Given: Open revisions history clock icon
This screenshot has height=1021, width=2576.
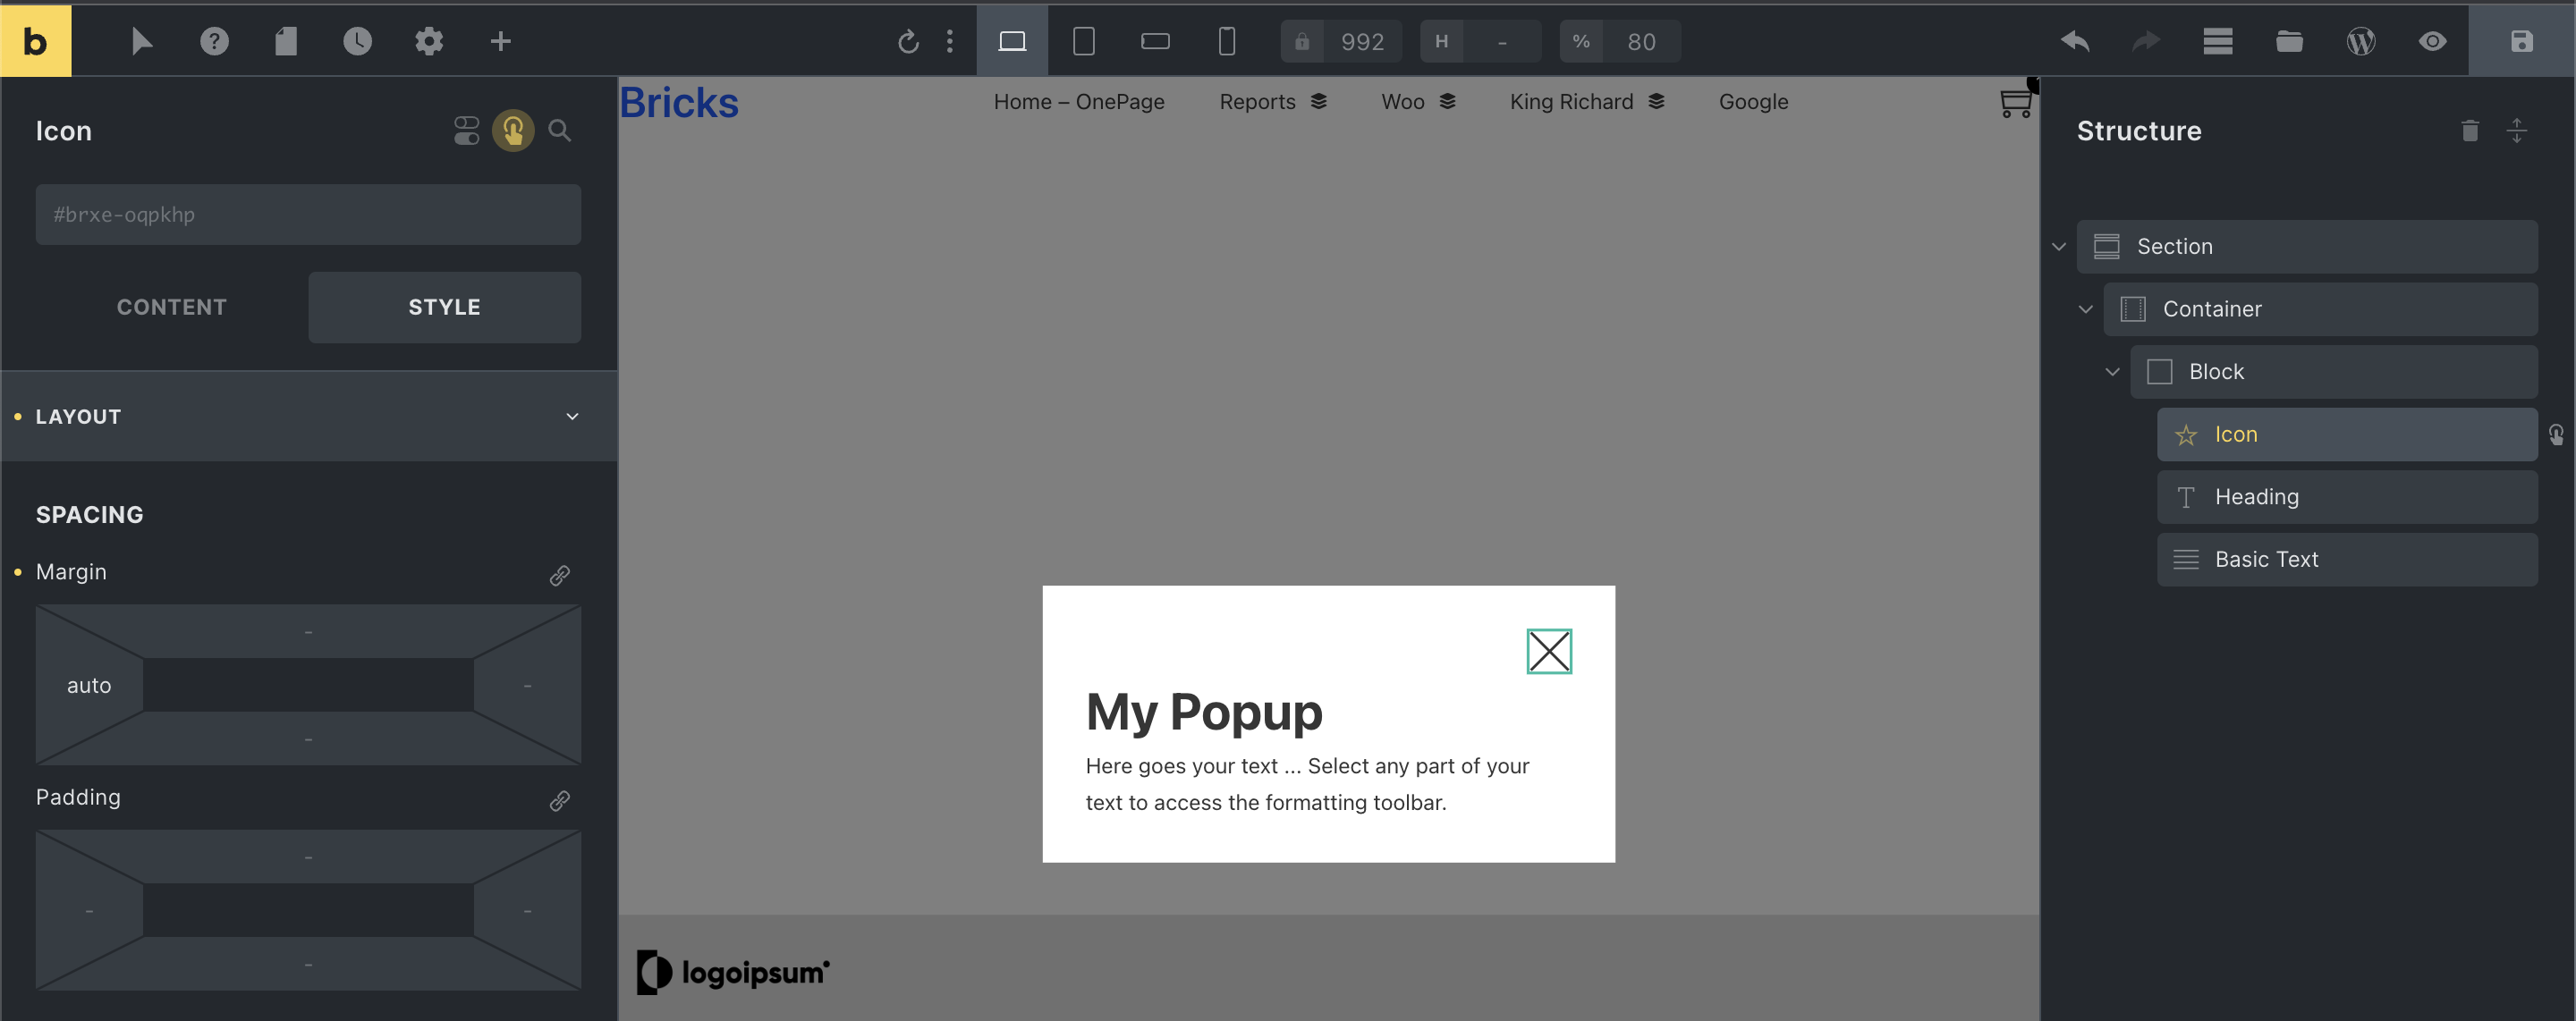Looking at the screenshot, I should pyautogui.click(x=357, y=41).
